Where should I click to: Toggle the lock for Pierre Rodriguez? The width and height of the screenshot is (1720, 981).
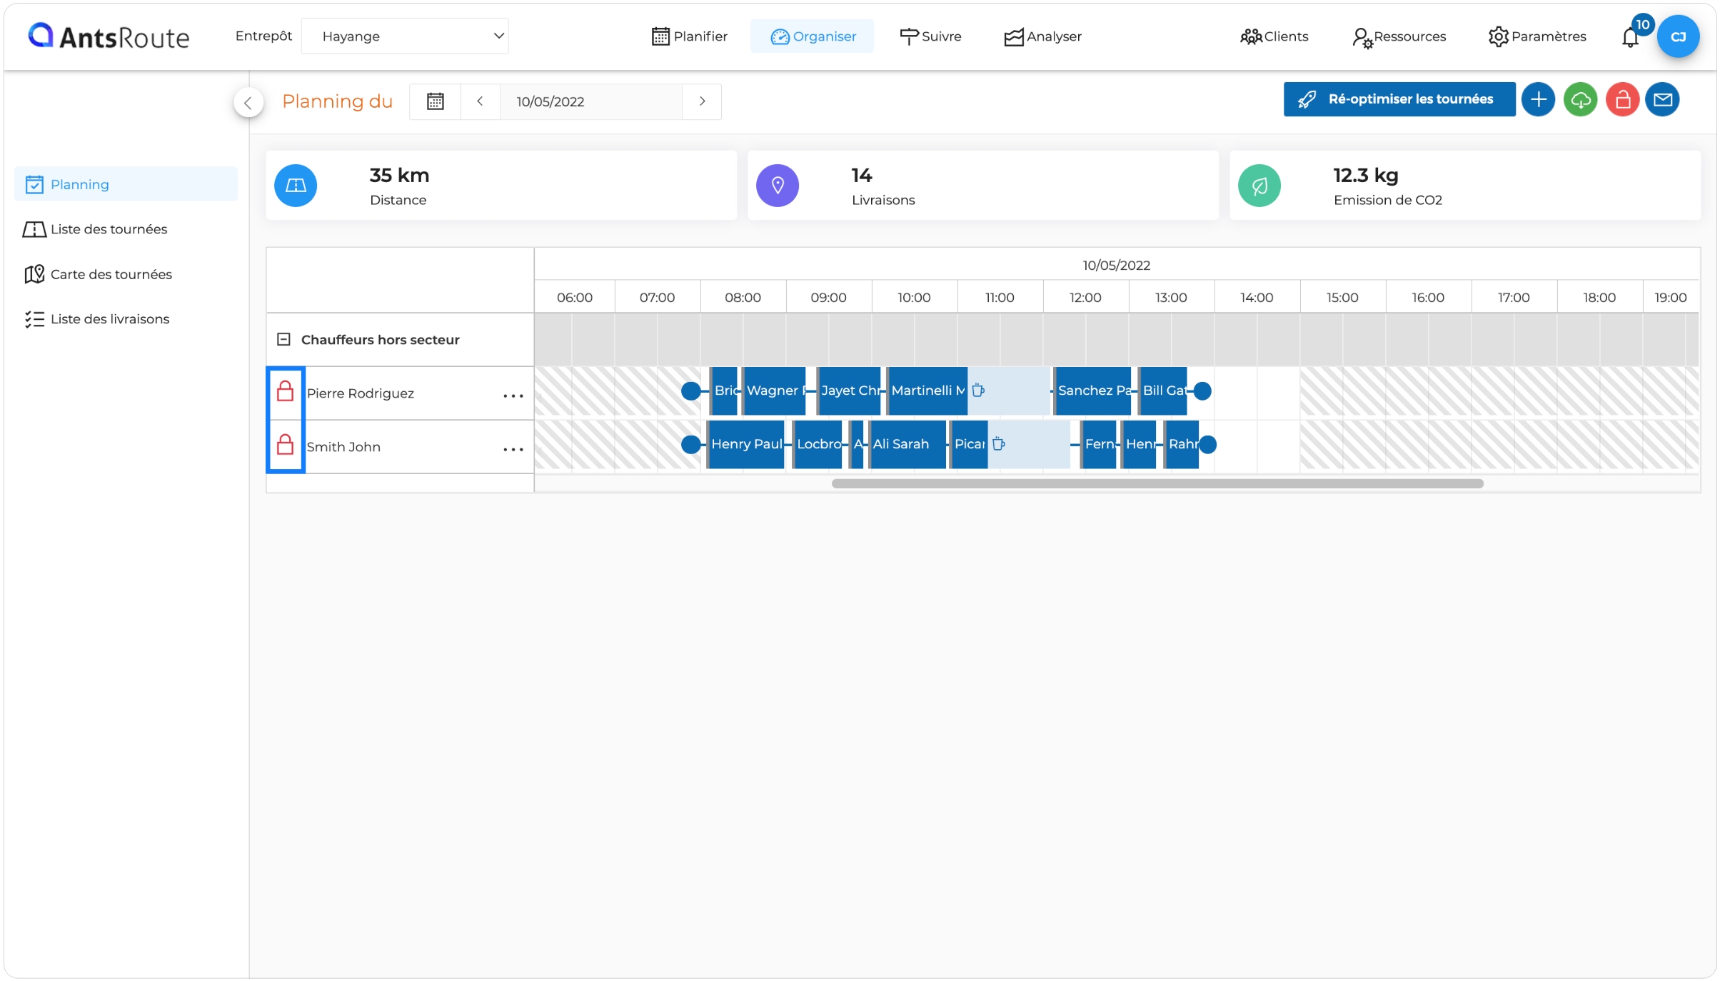(x=286, y=391)
